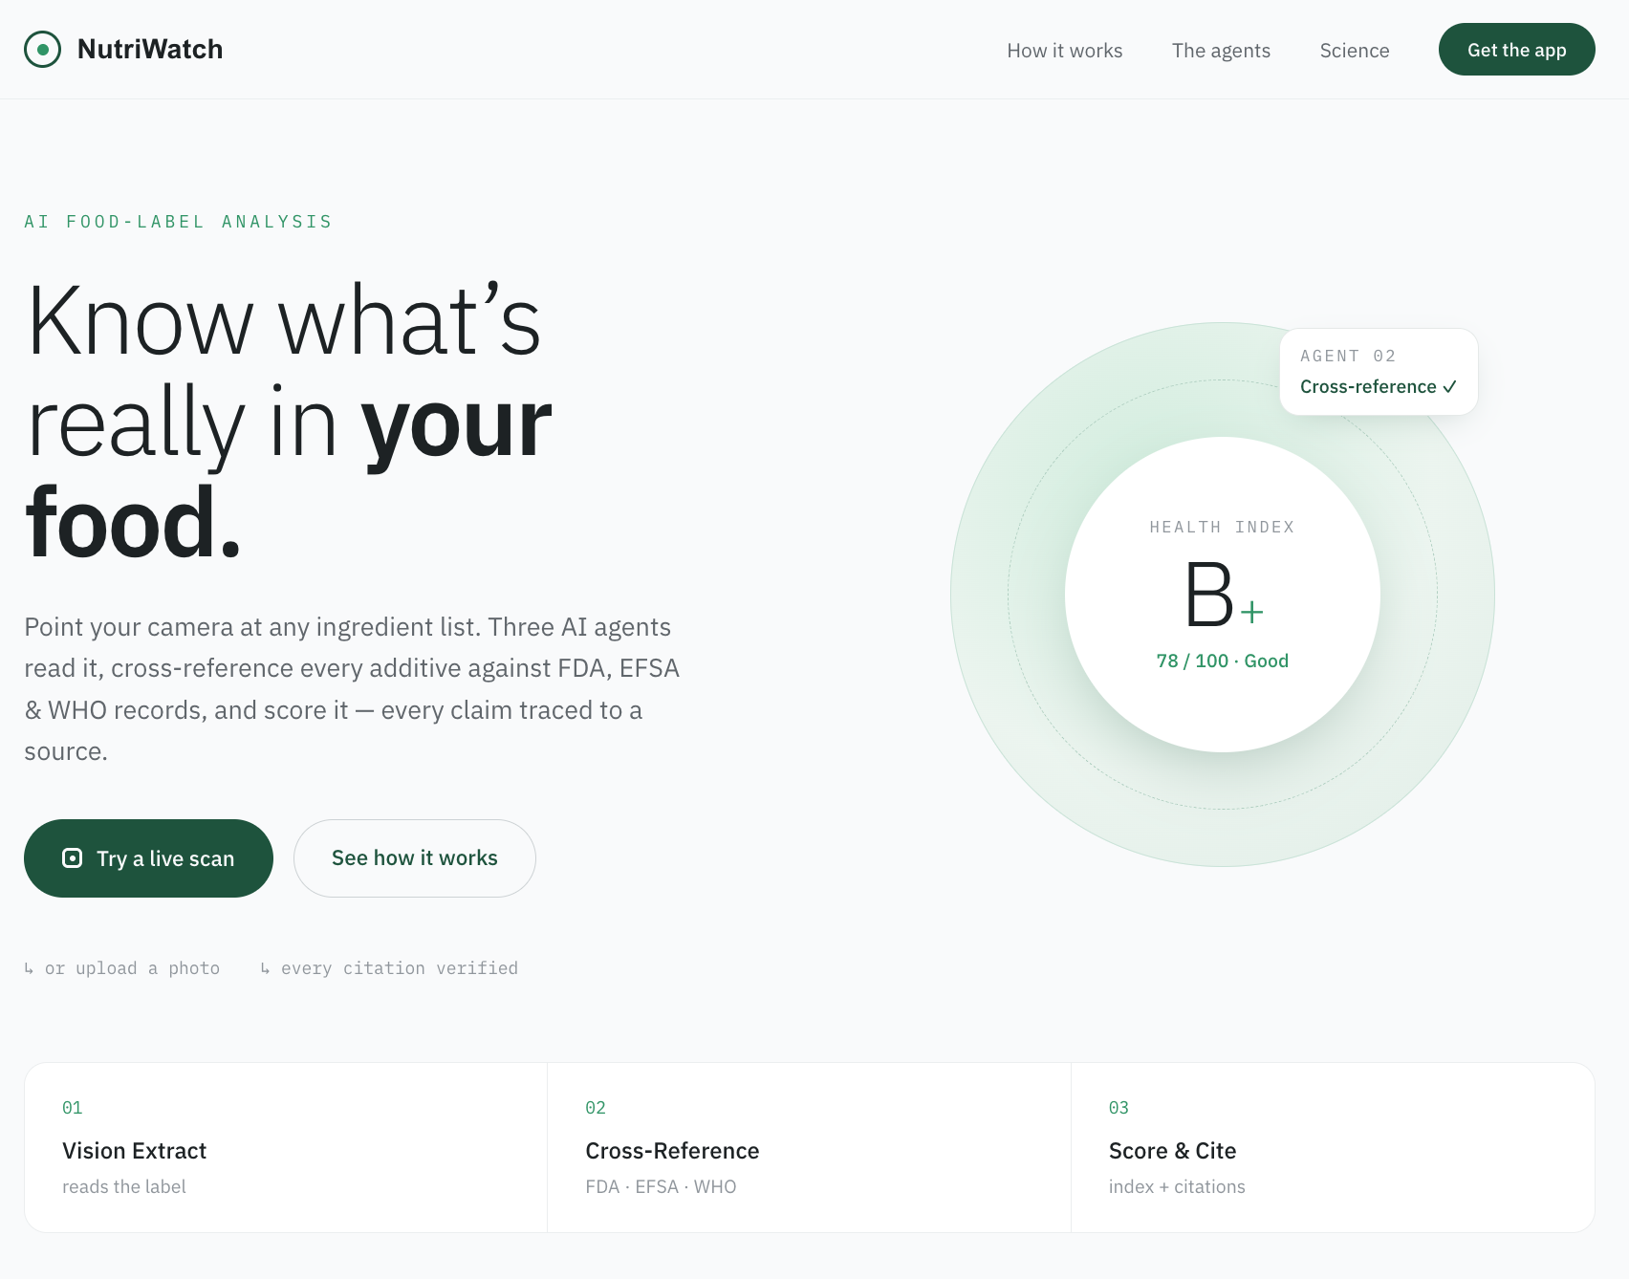Viewport: 1629px width, 1279px height.
Task: Click the HEALTH INDEX label
Action: point(1222,527)
